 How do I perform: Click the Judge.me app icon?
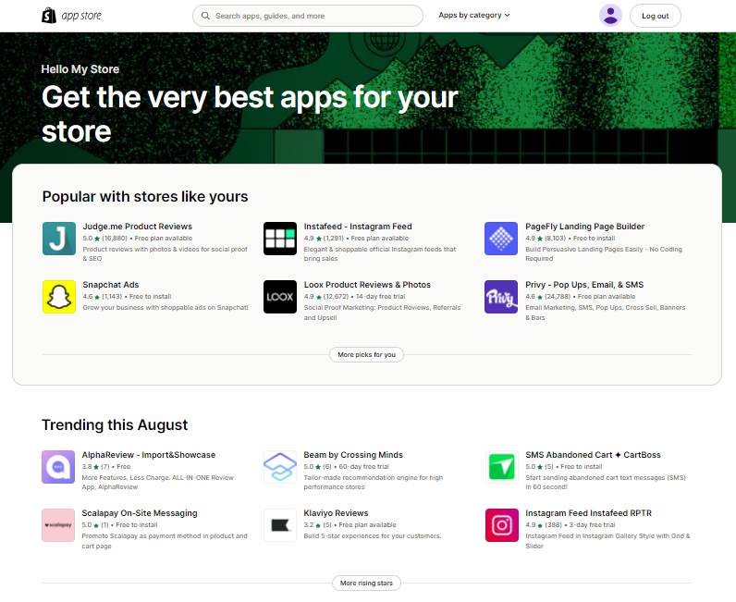59,239
